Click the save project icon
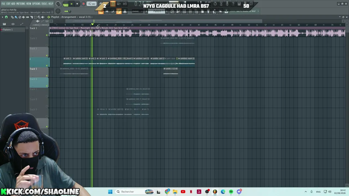This screenshot has height=196, width=349. pyautogui.click(x=239, y=4)
